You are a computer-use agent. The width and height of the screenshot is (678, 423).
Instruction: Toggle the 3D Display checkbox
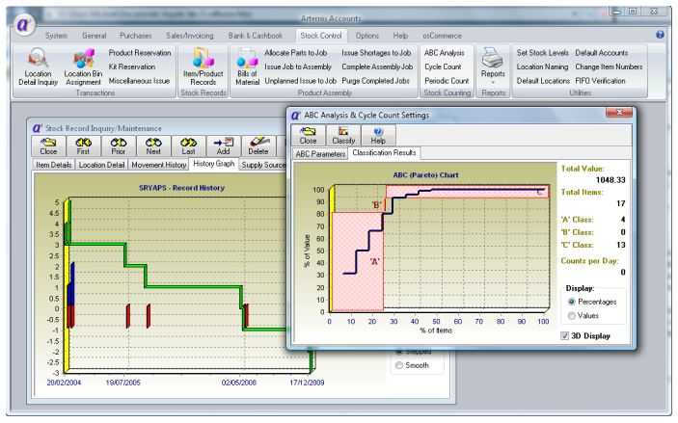click(564, 335)
